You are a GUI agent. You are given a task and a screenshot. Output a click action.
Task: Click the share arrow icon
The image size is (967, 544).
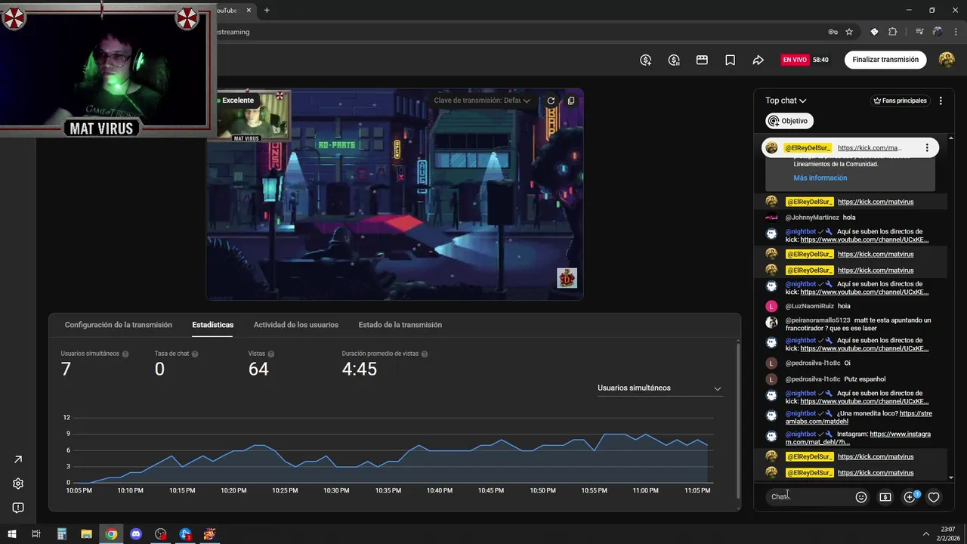coord(758,60)
